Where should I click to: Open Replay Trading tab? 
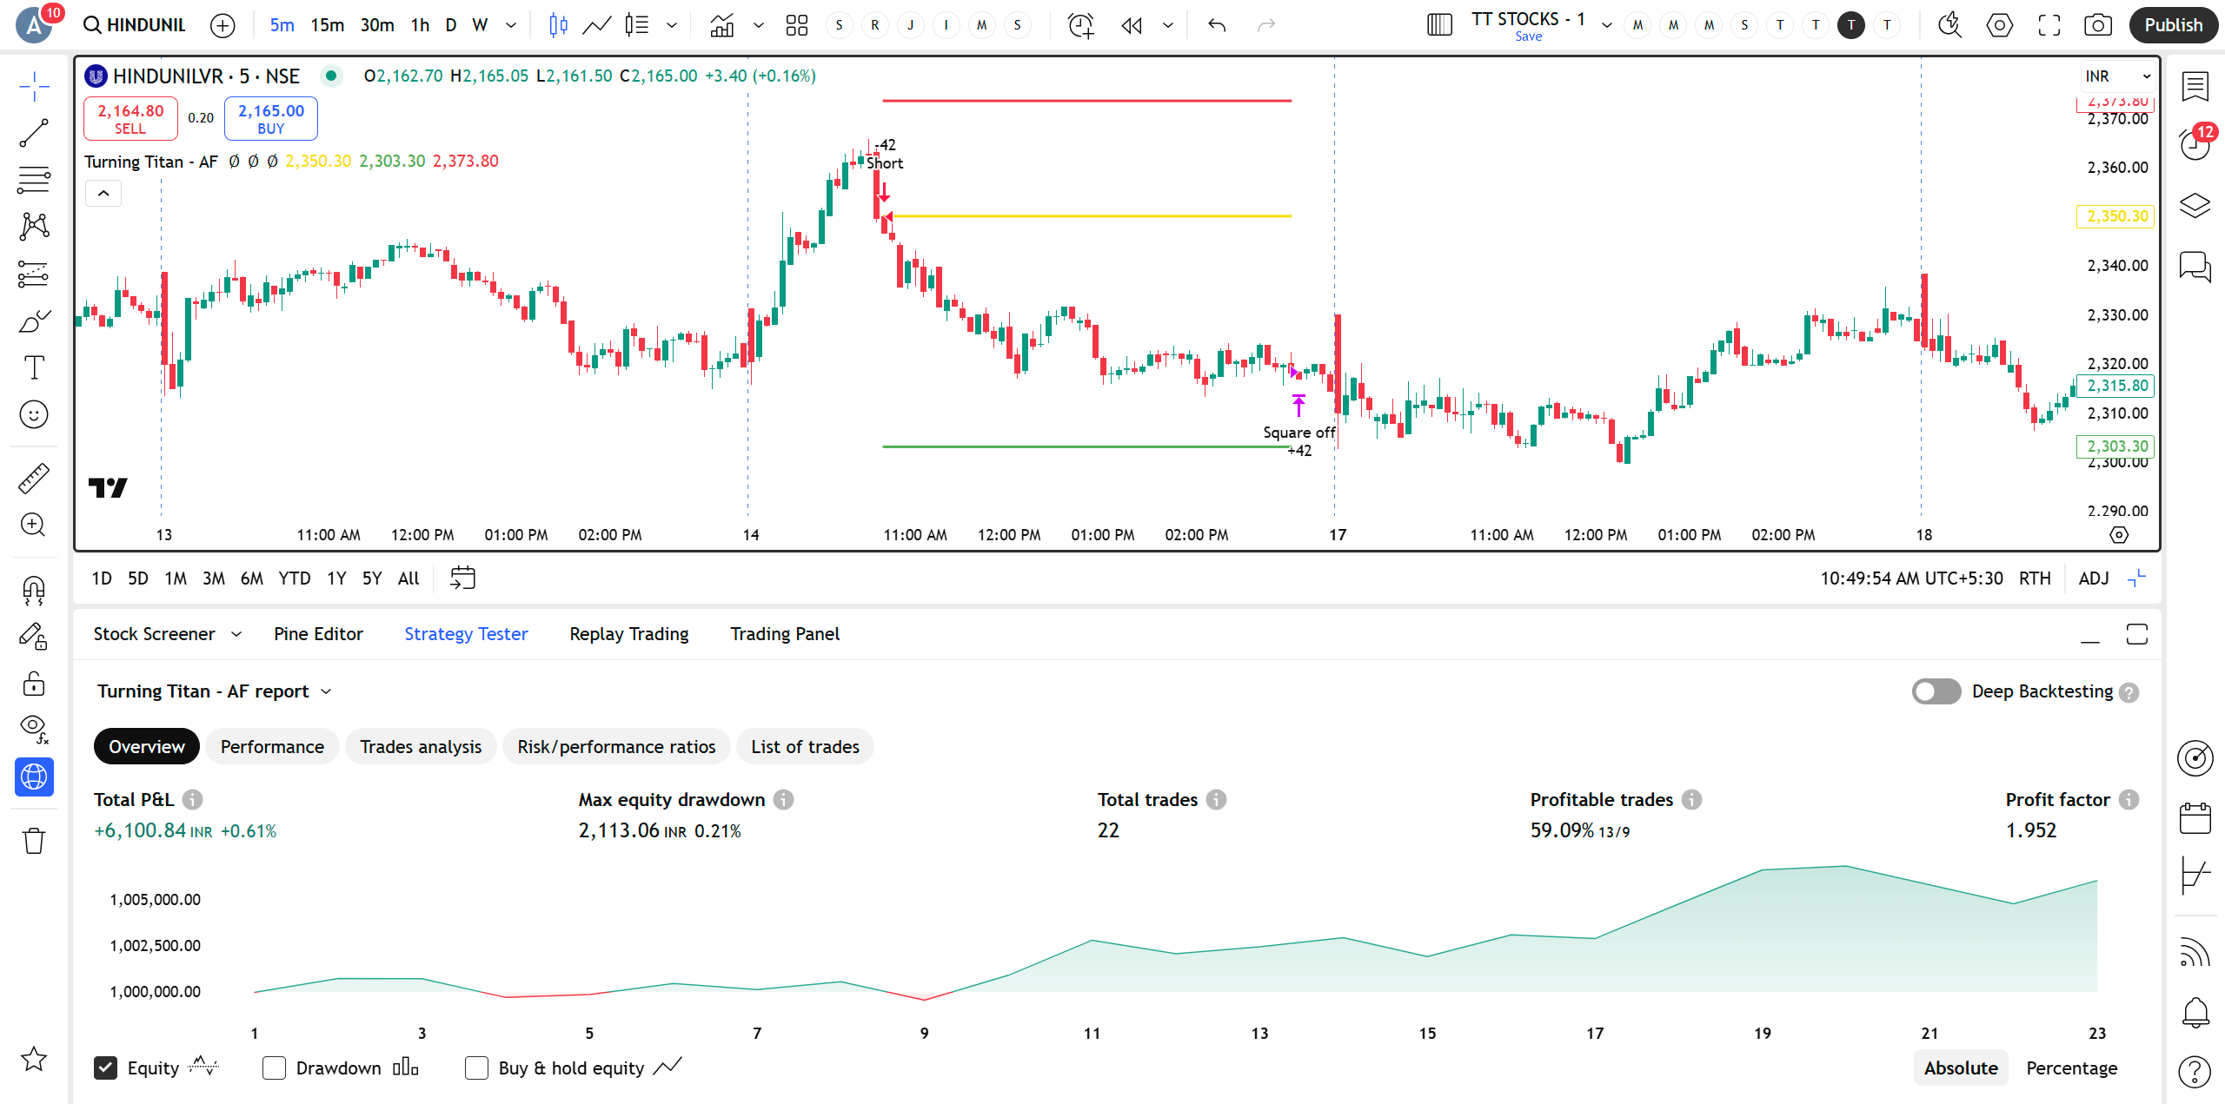629,634
